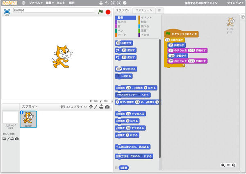
Task: Open the 編集 menu
Action: click(50, 3)
